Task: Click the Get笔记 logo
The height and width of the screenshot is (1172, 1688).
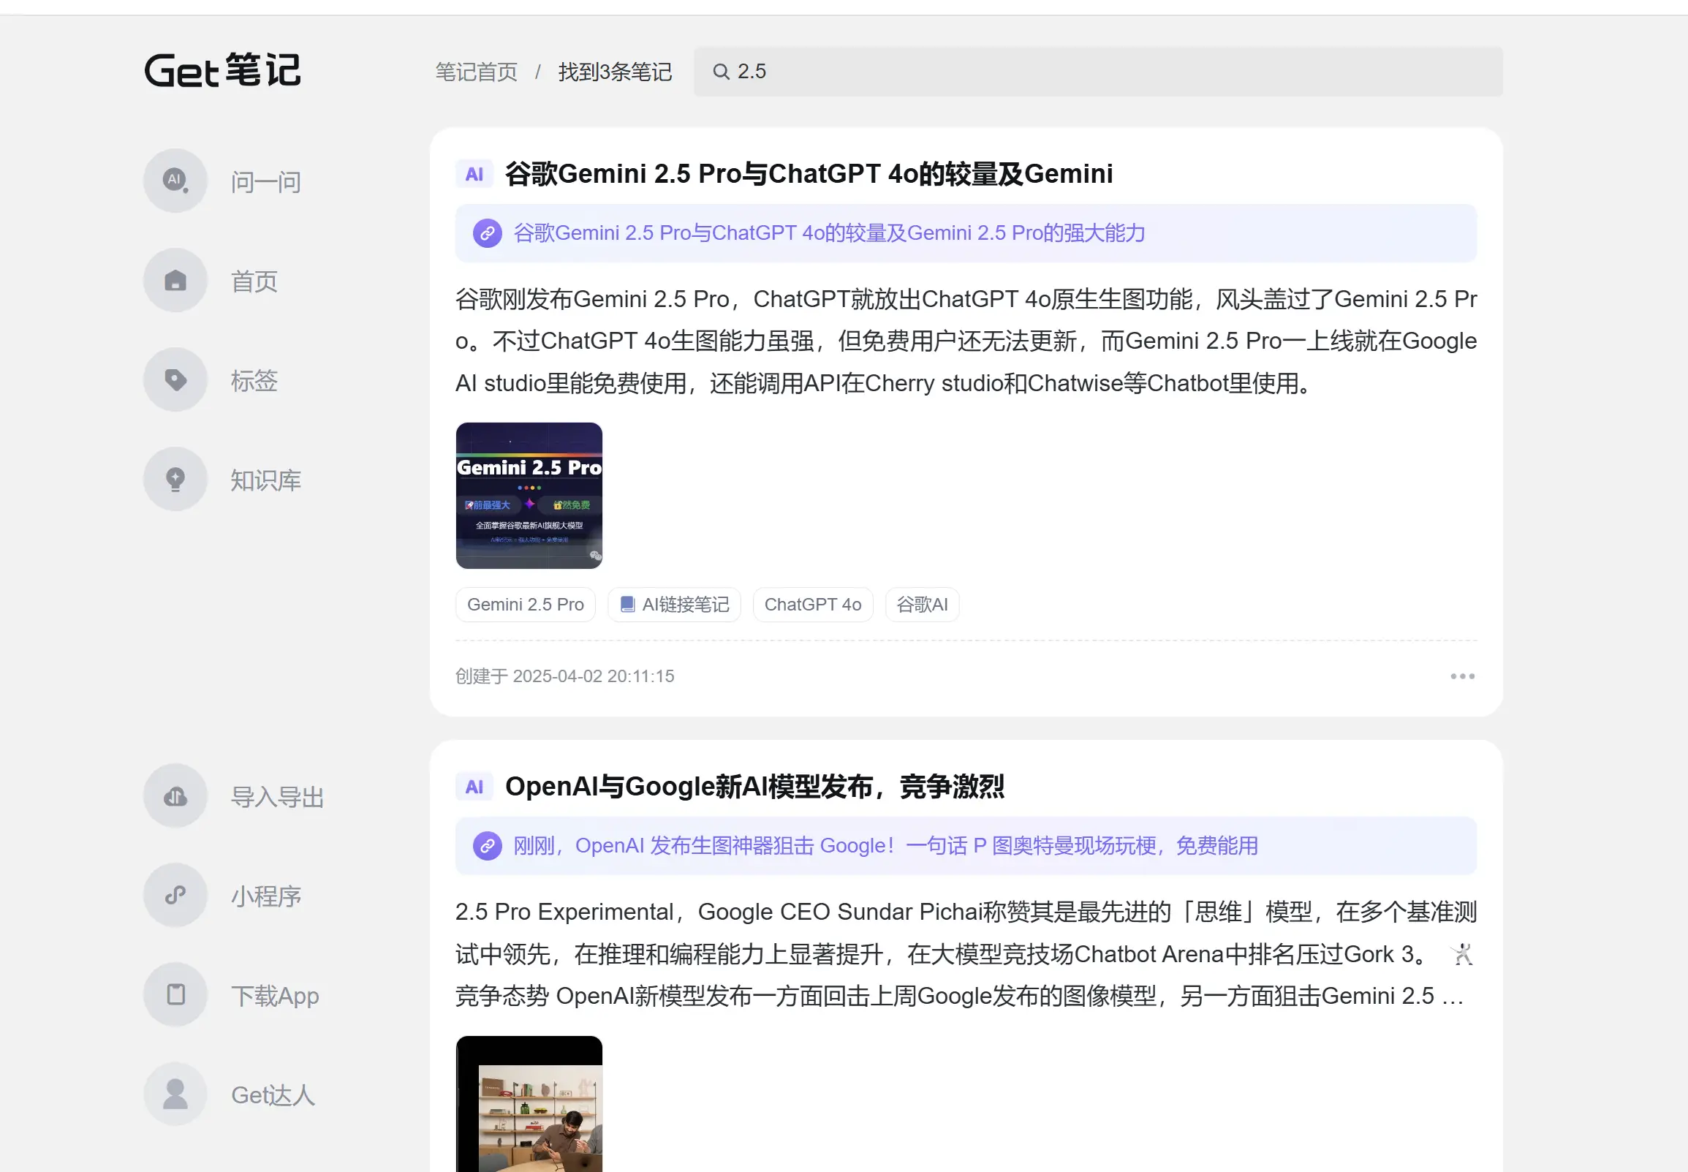Action: [x=222, y=70]
